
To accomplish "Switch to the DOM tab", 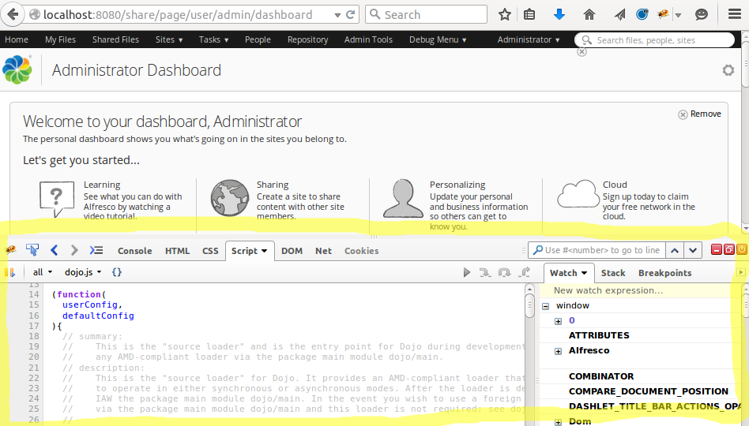I will 292,251.
